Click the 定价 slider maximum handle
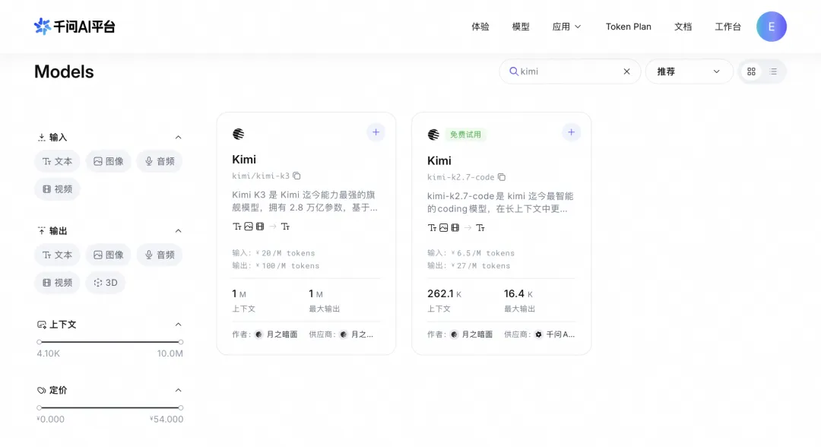 (181, 407)
